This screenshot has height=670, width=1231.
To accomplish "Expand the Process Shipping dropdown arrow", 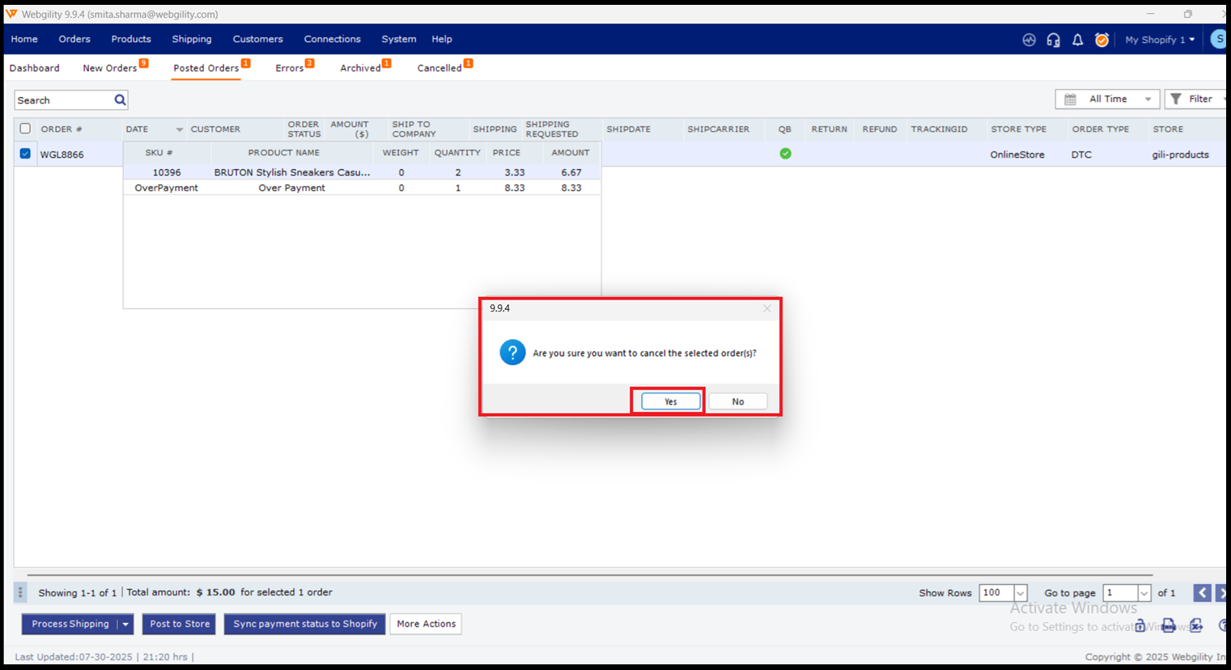I will click(125, 624).
